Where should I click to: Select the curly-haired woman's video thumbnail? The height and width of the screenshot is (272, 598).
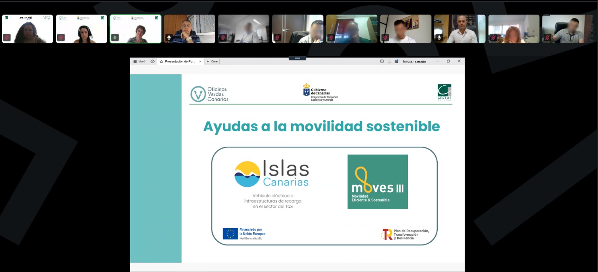click(28, 29)
